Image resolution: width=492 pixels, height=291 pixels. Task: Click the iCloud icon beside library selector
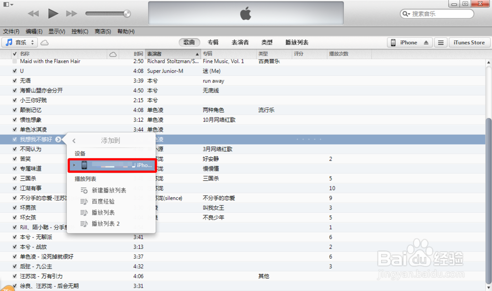pos(45,42)
